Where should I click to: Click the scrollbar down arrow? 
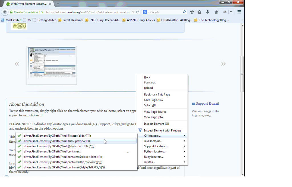point(242,174)
